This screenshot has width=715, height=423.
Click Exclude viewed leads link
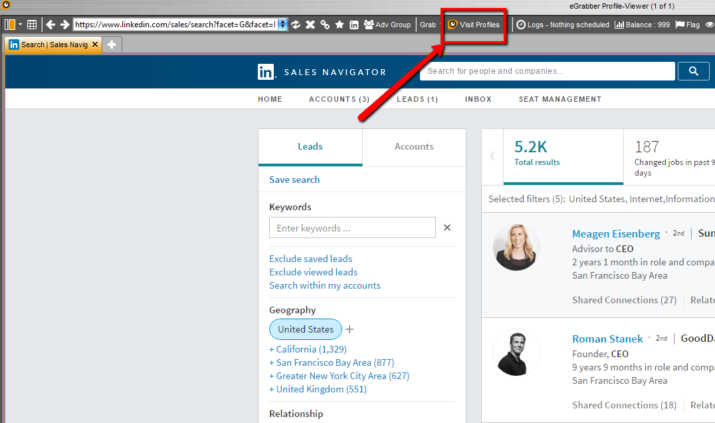313,272
